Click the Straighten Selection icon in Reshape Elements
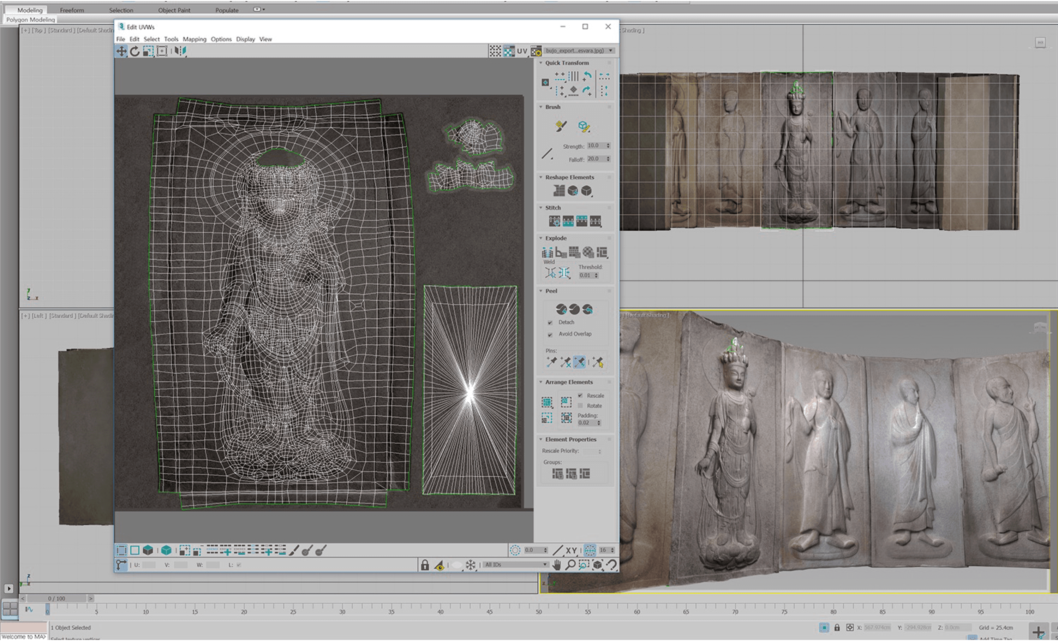The image size is (1058, 641). click(x=558, y=190)
